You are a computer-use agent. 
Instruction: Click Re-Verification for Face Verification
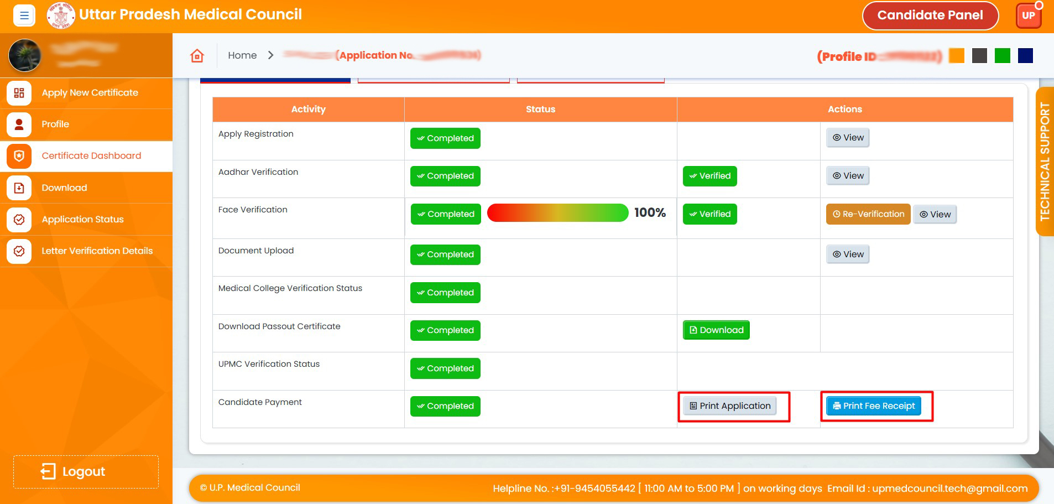pyautogui.click(x=868, y=214)
